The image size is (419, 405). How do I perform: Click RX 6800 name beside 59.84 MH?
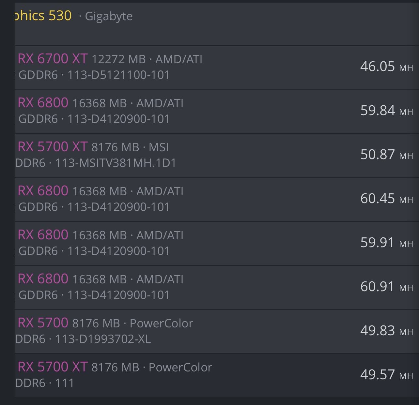(43, 103)
